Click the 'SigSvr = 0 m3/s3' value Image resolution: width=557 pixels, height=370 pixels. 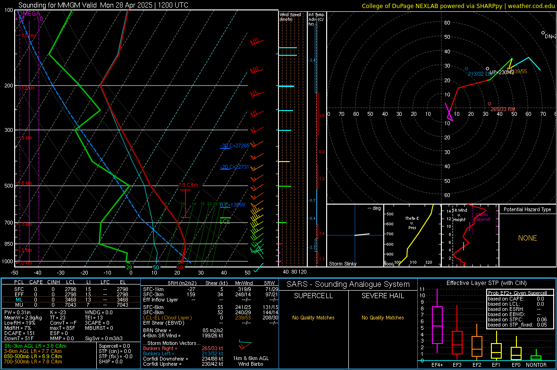pos(104,338)
